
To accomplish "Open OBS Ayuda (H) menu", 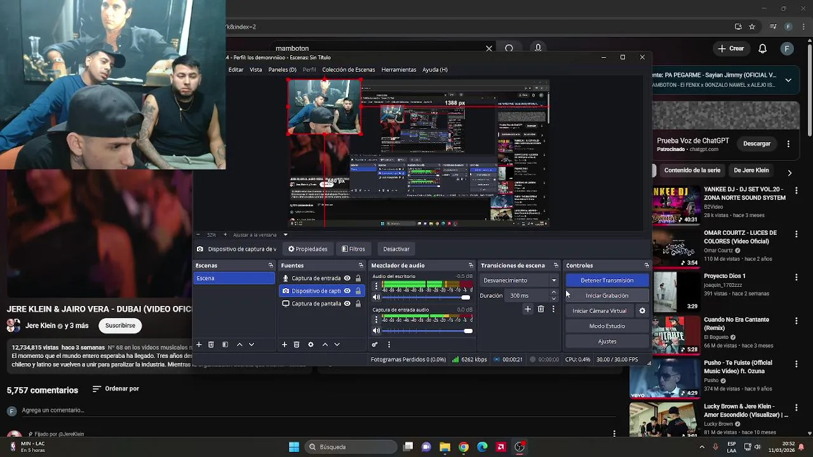I will pos(435,70).
